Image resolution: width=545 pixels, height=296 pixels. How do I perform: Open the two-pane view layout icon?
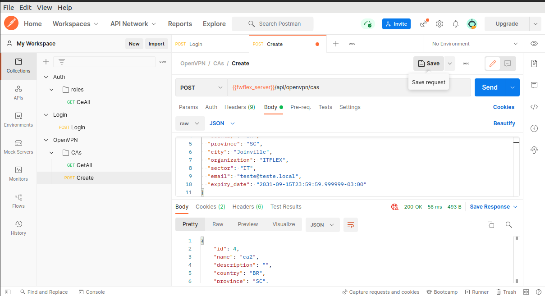point(526,292)
